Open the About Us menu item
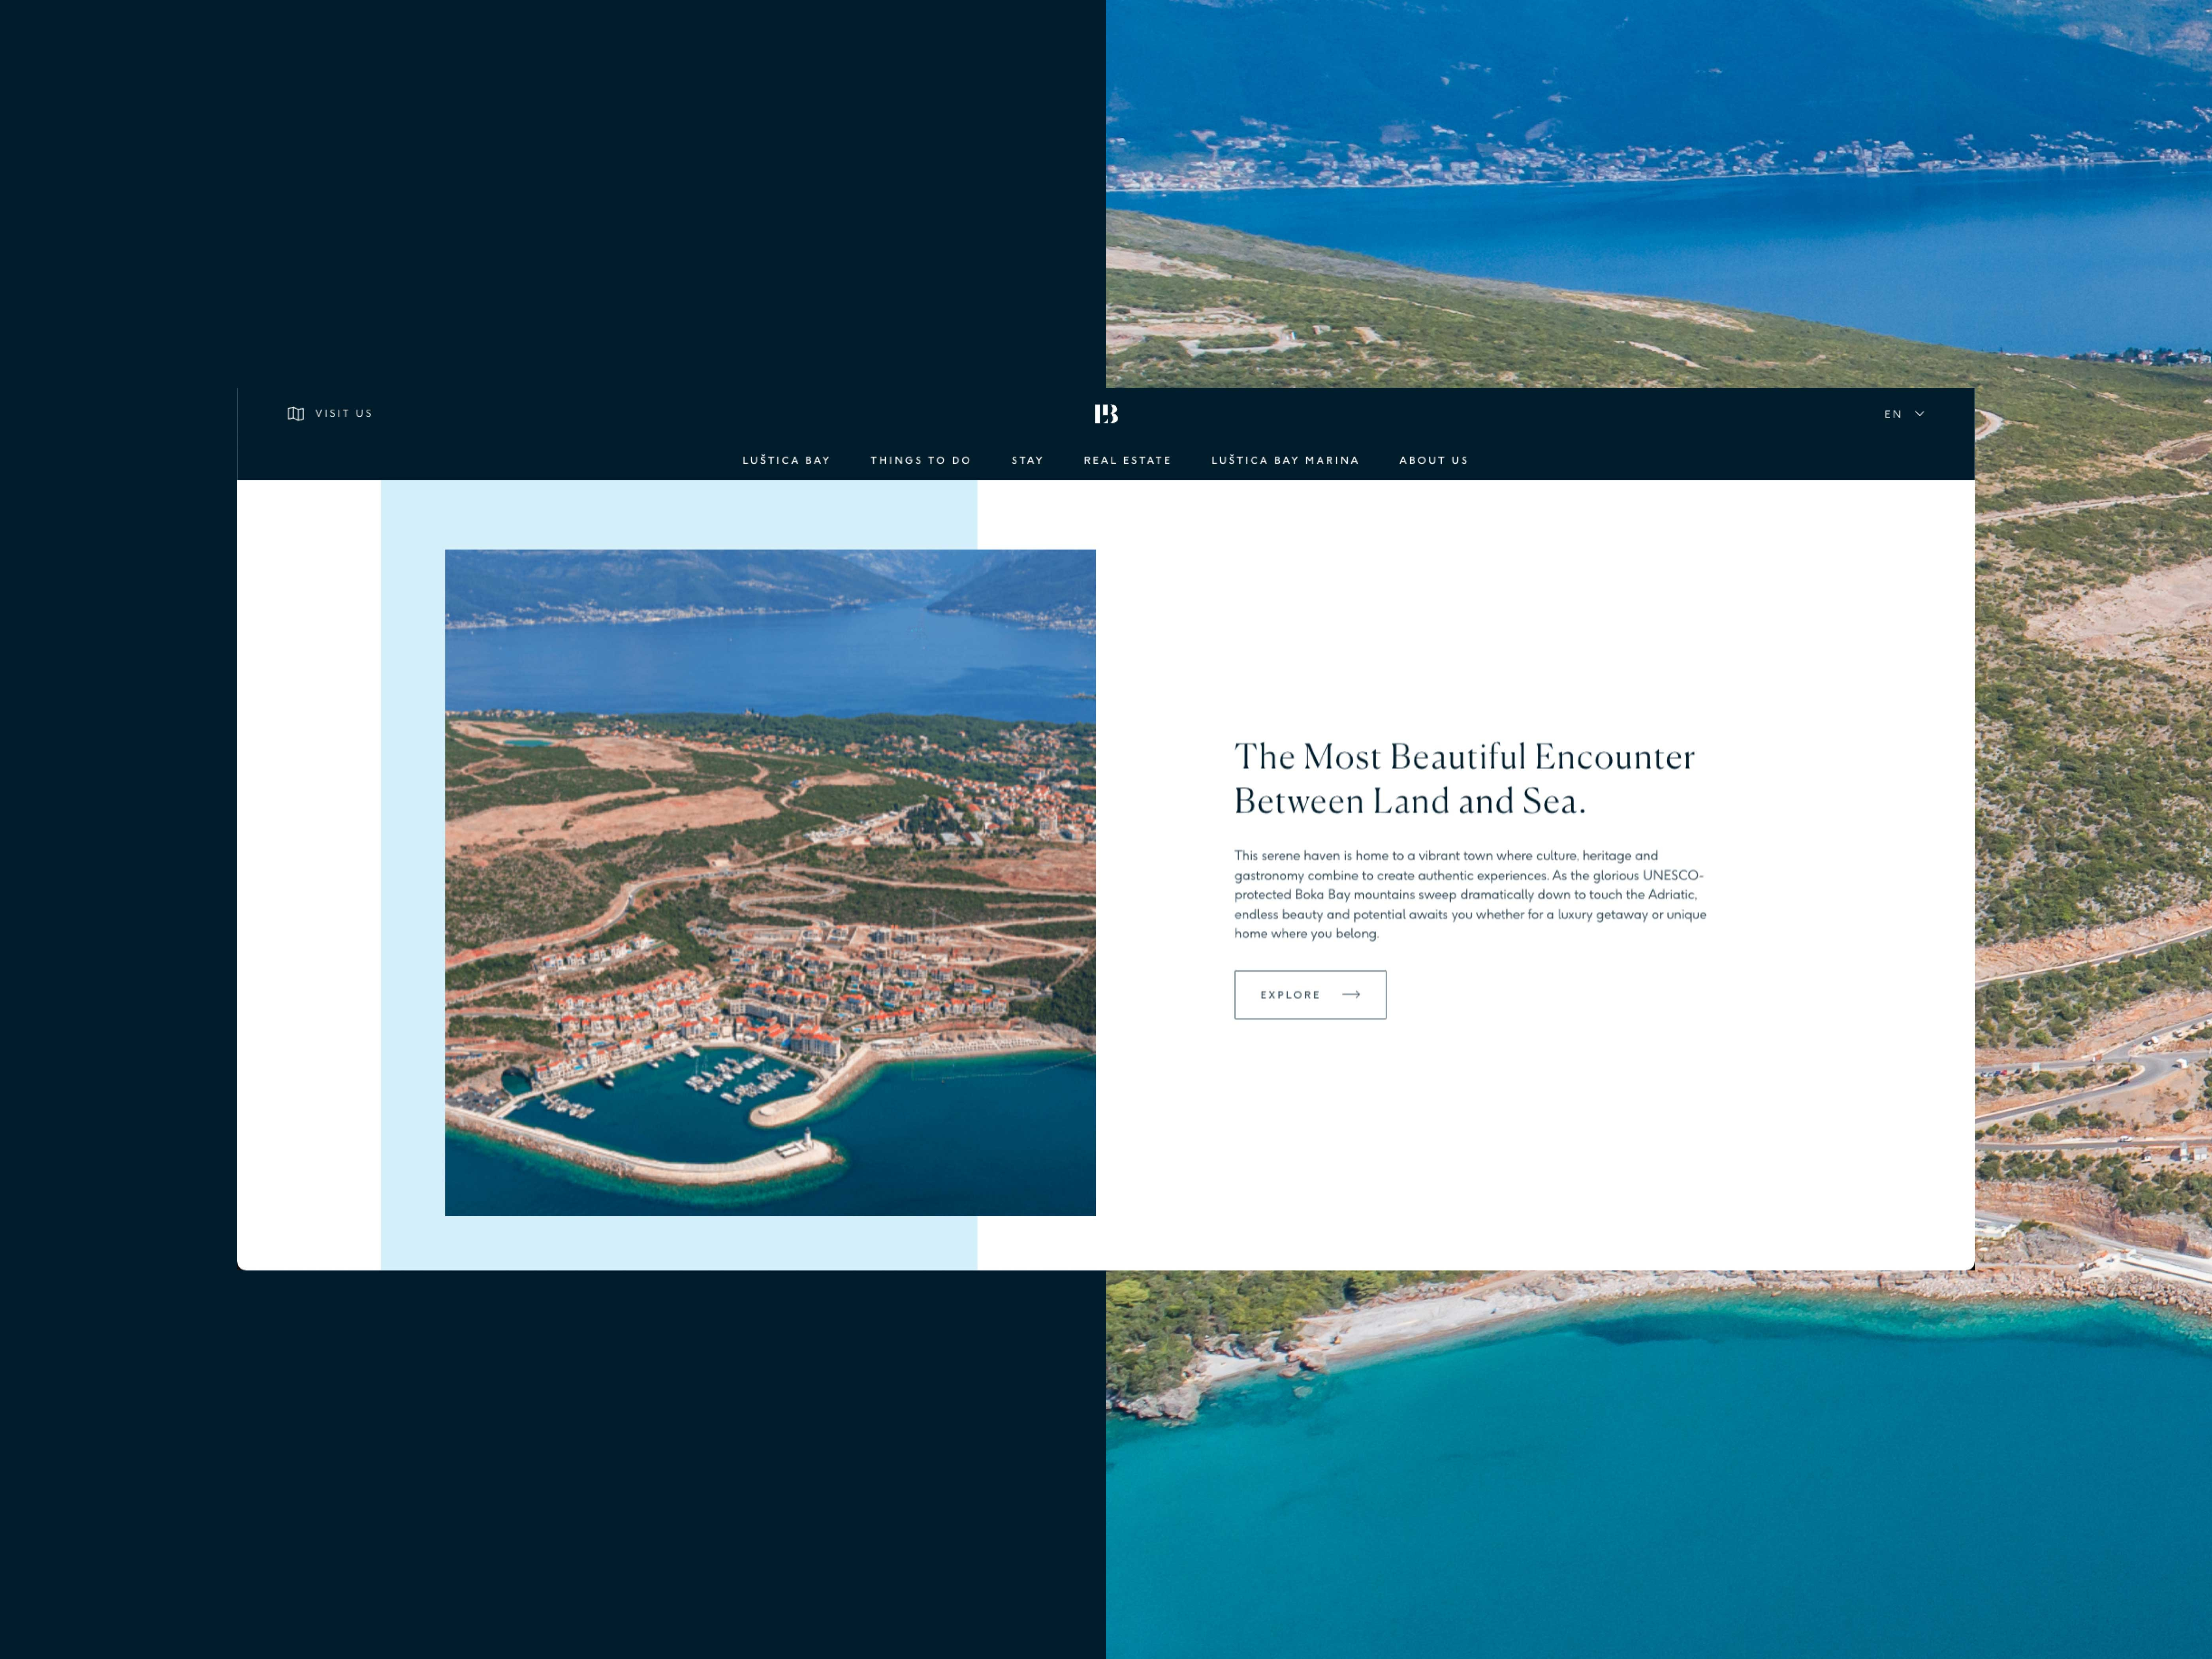This screenshot has width=2212, height=1659. pos(1433,460)
